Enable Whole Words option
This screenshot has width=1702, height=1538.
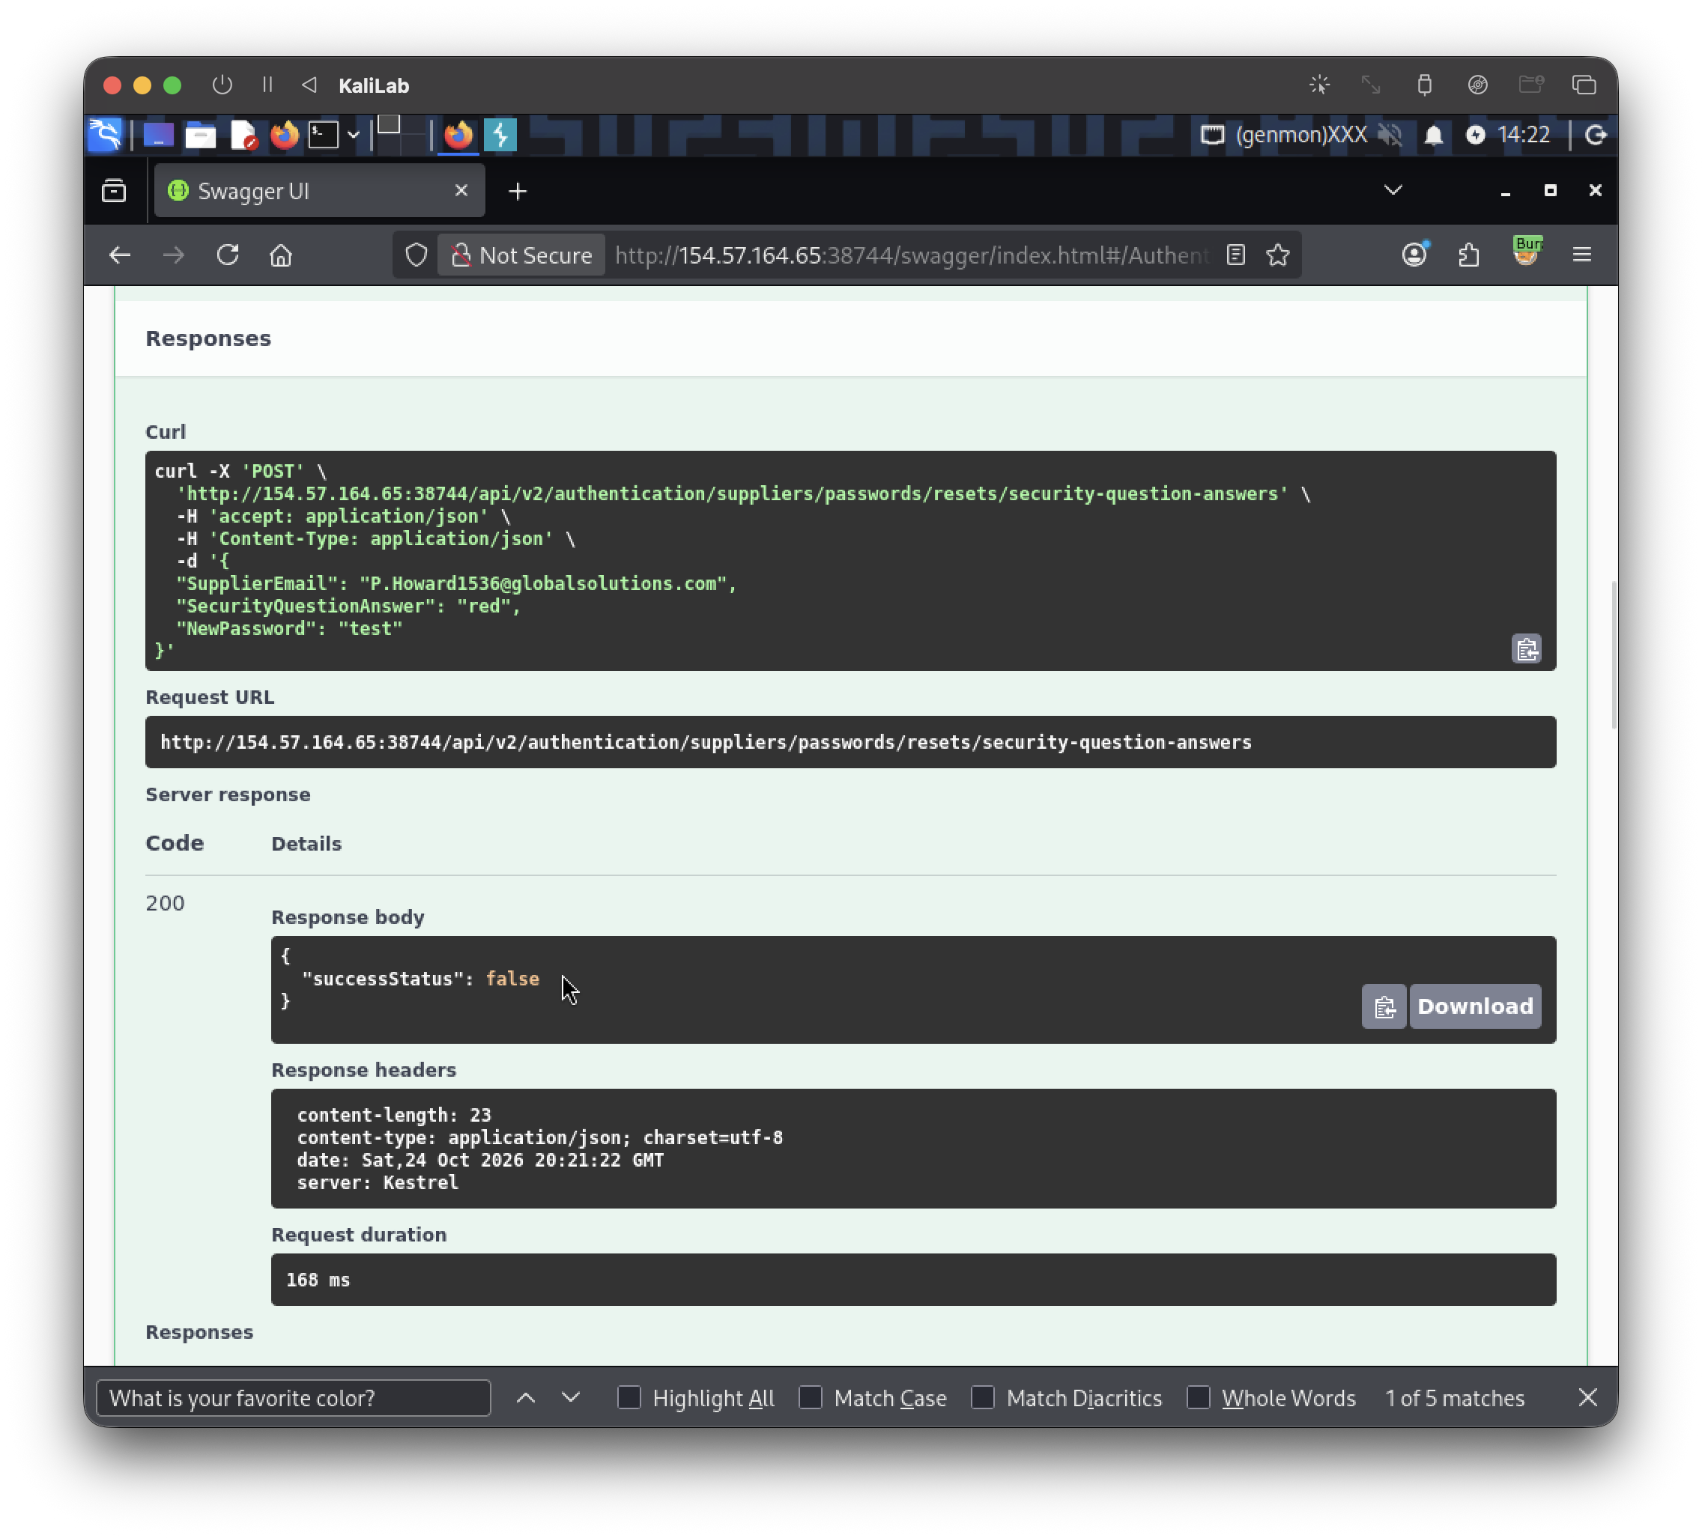pyautogui.click(x=1198, y=1397)
